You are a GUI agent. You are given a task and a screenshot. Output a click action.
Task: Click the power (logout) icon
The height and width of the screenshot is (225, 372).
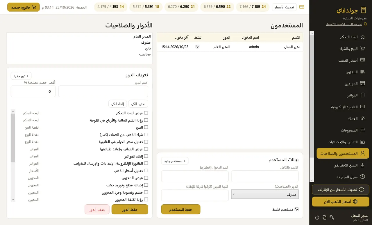pos(317,217)
